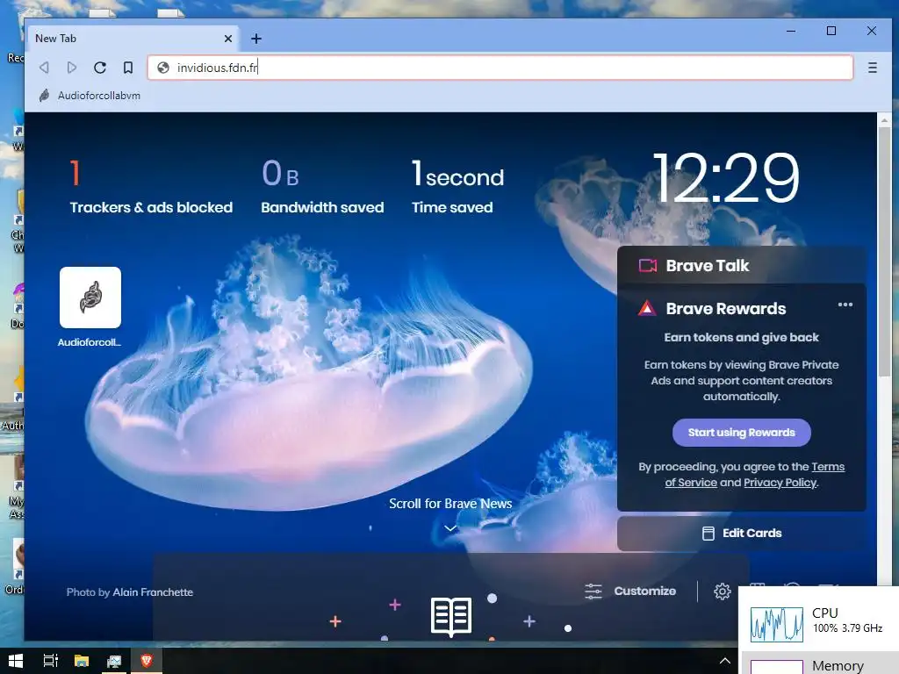The width and height of the screenshot is (899, 674).
Task: Click the Edit Cards button
Action: coord(741,533)
